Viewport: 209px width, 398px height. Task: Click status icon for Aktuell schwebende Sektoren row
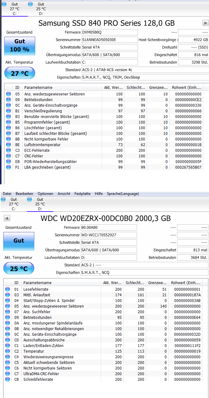coord(8,362)
